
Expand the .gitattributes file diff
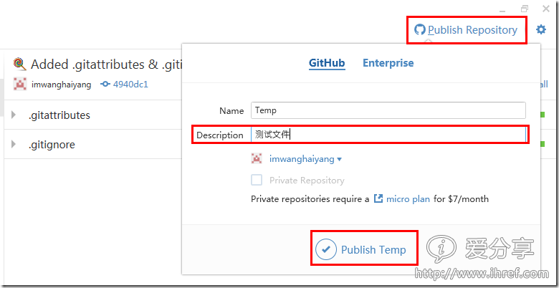pos(14,115)
